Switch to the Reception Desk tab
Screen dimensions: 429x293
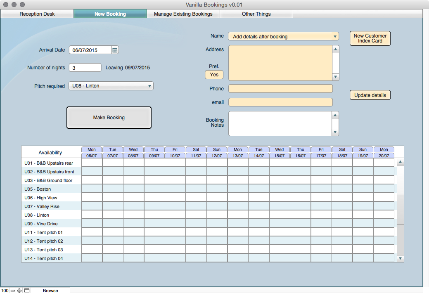click(37, 14)
